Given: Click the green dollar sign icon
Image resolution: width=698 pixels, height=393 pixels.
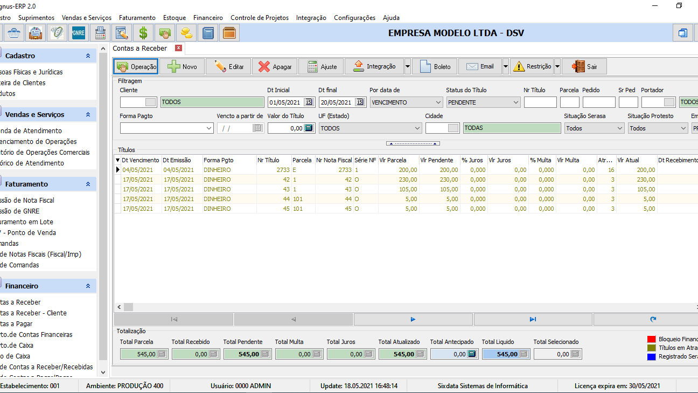Looking at the screenshot, I should (143, 33).
